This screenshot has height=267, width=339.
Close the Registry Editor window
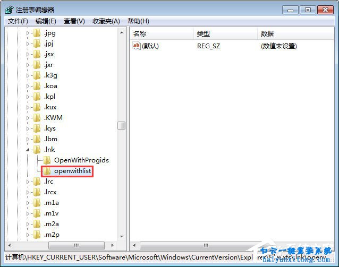pos(325,10)
